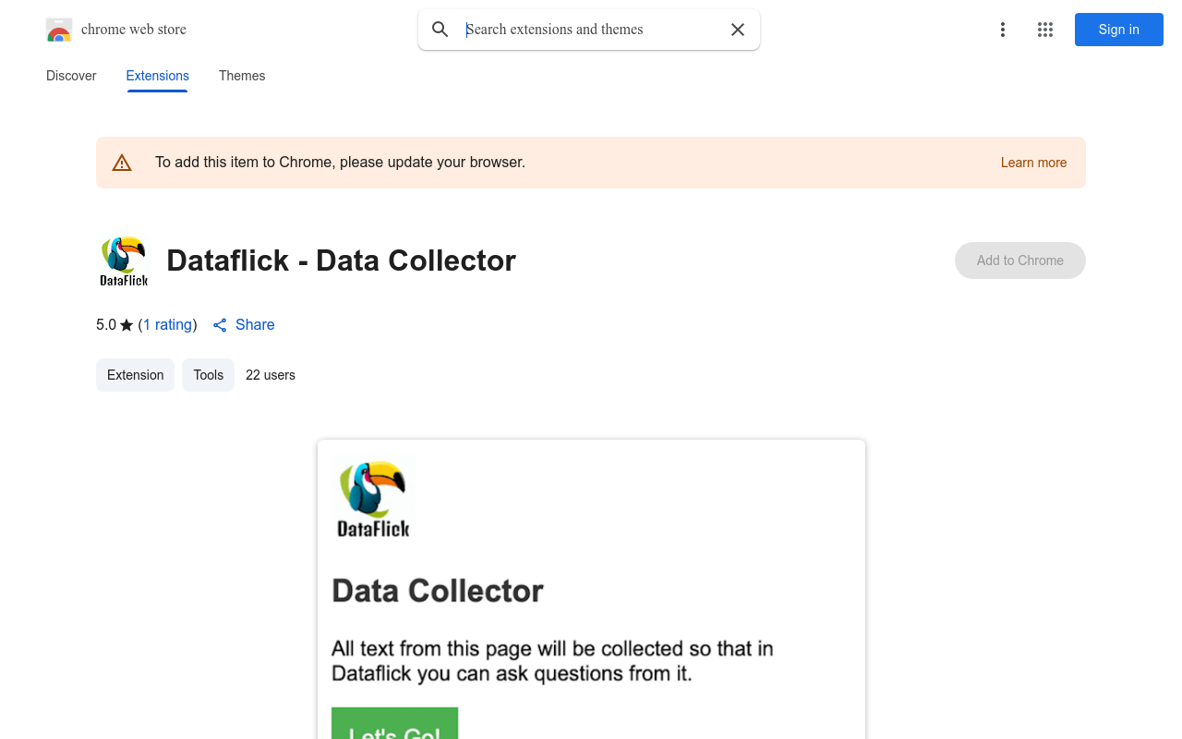
Task: Click the magnifying glass search icon
Action: pyautogui.click(x=440, y=29)
